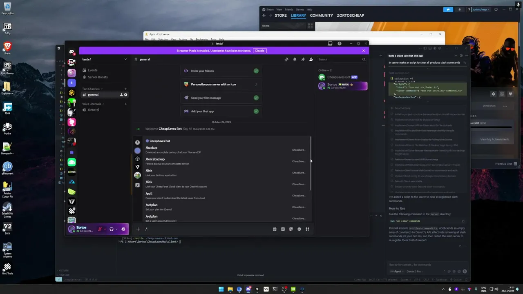
Task: Select CheapSaves Bot avatar in command picker
Action: click(x=137, y=151)
